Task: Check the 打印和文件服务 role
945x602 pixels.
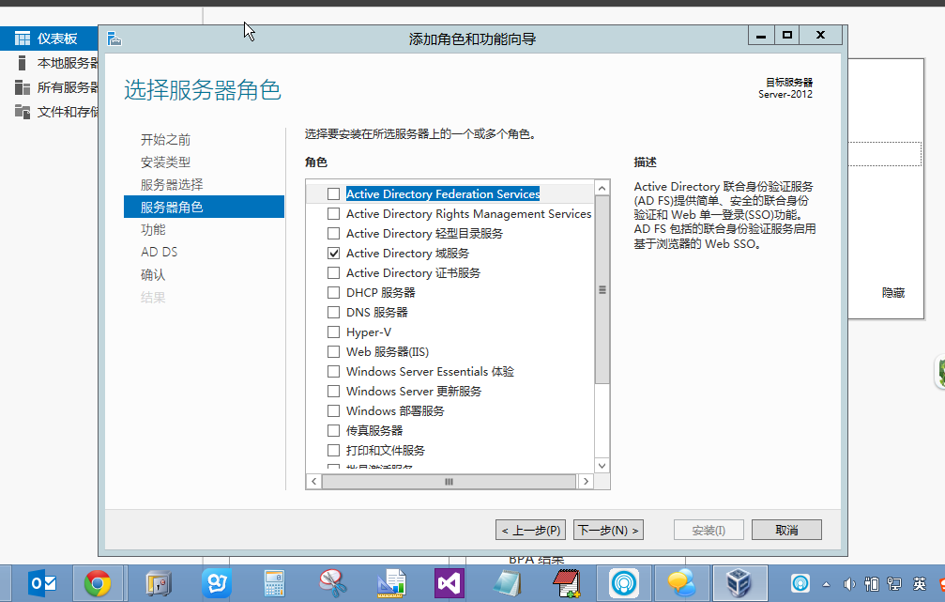Action: coord(333,450)
